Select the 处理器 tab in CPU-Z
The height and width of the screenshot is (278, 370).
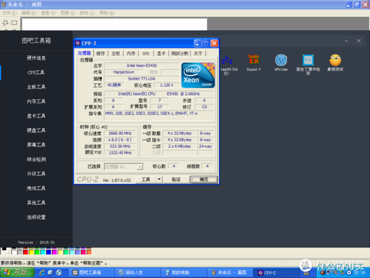point(84,53)
